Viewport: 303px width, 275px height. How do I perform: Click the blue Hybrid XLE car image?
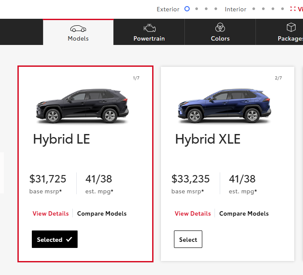click(x=224, y=106)
